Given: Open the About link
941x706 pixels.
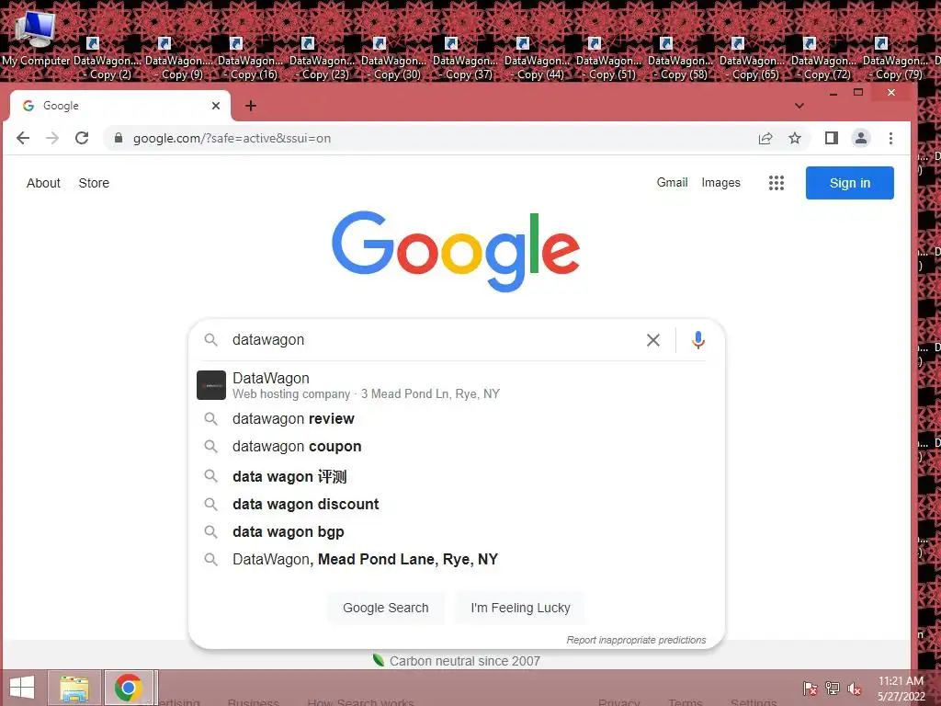Looking at the screenshot, I should pyautogui.click(x=43, y=183).
